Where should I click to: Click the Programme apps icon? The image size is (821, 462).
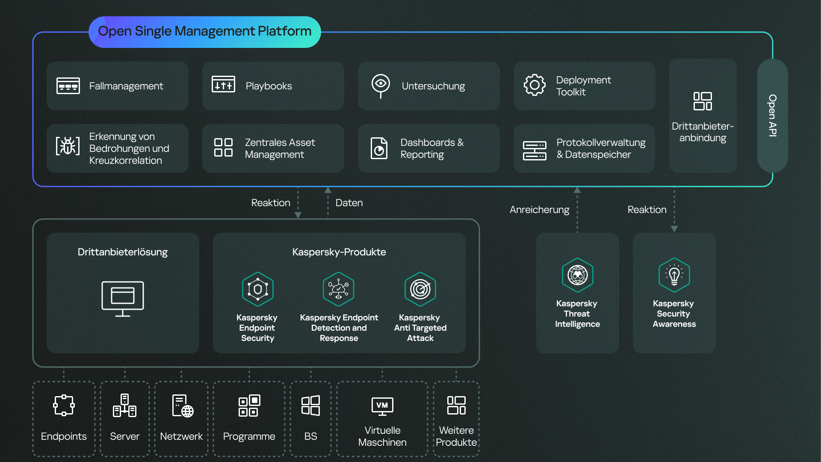pos(249,406)
